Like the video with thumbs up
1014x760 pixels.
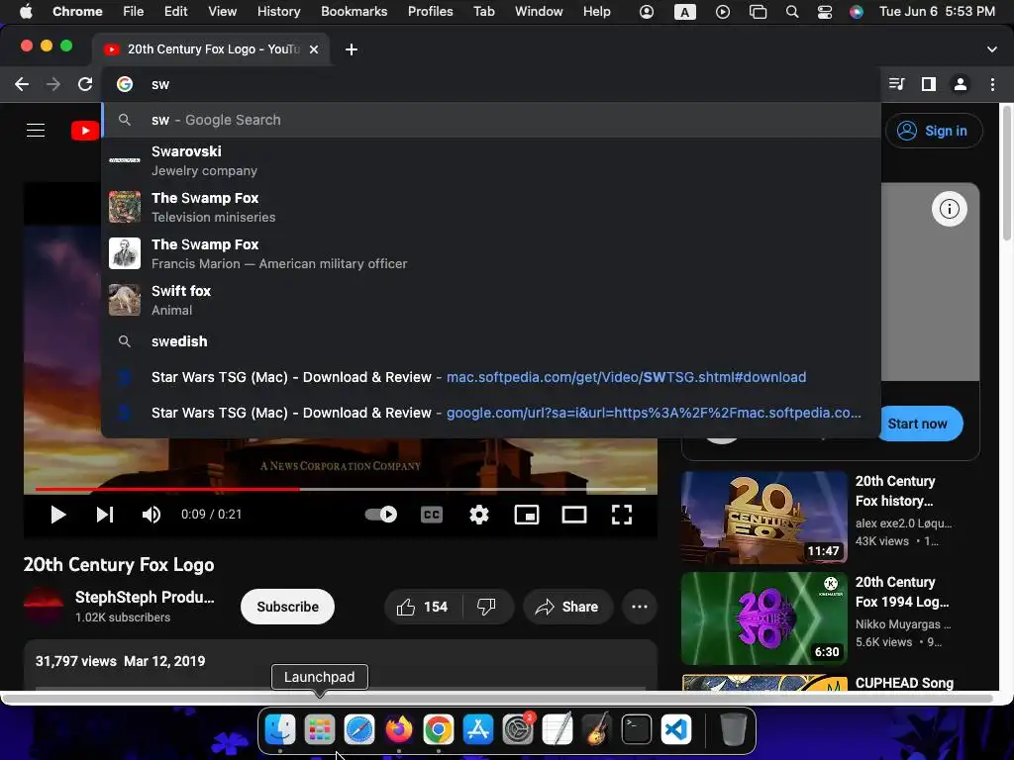(x=423, y=607)
